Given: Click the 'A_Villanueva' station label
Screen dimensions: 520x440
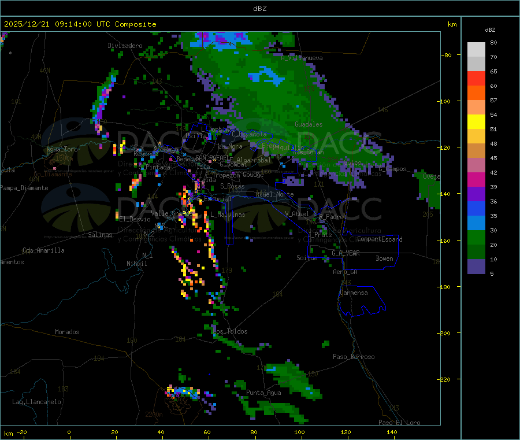Looking at the screenshot, I should (302, 58).
